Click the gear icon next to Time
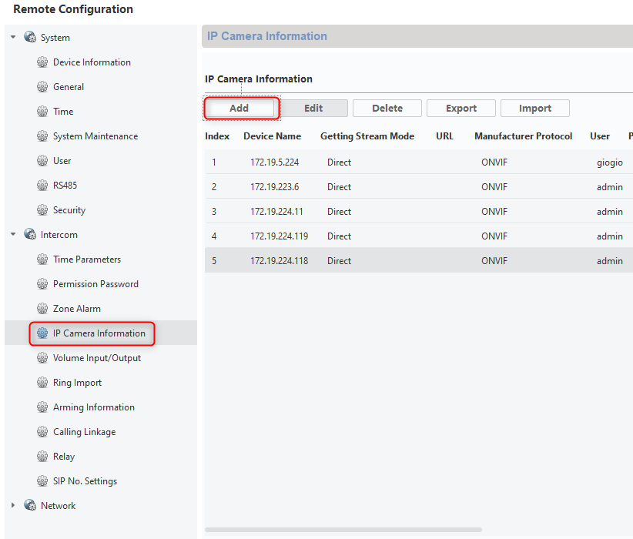 (42, 111)
